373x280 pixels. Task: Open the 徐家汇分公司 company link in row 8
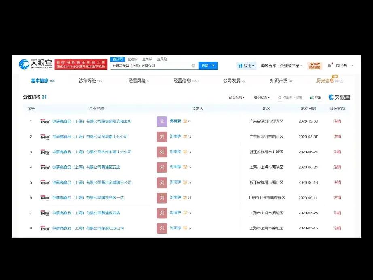[88, 228]
